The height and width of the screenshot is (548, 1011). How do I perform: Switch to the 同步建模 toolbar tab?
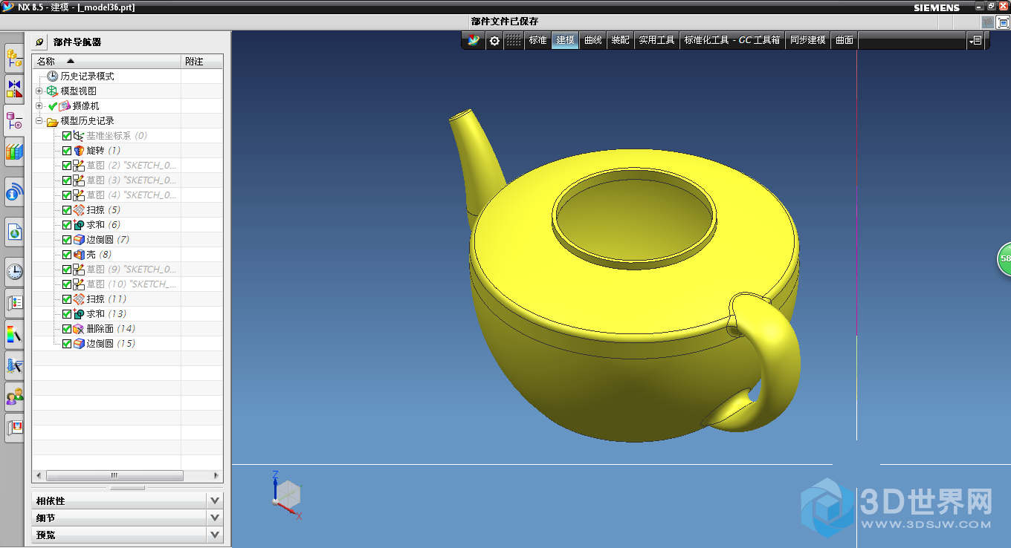pos(808,40)
